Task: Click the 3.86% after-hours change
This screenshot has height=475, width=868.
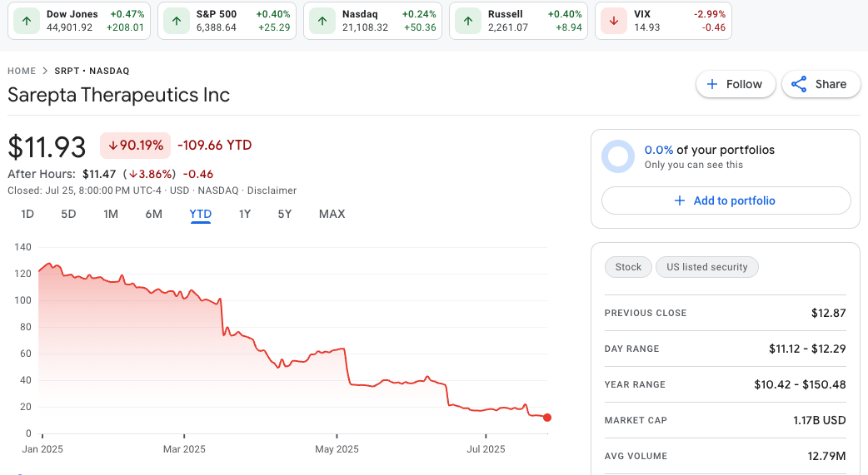Action: pyautogui.click(x=149, y=174)
